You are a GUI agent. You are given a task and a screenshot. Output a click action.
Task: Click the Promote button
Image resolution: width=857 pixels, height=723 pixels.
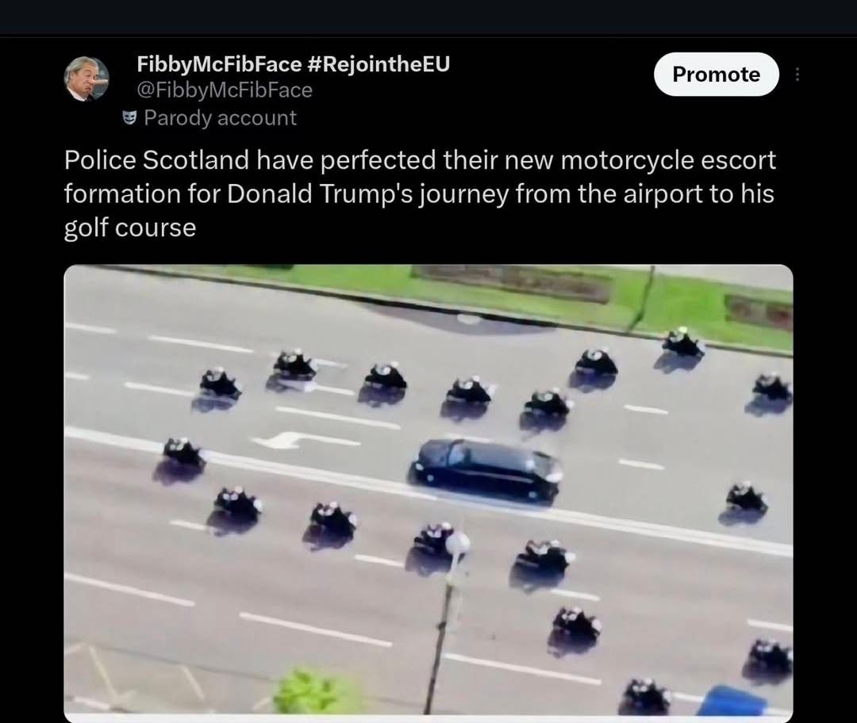click(x=716, y=75)
